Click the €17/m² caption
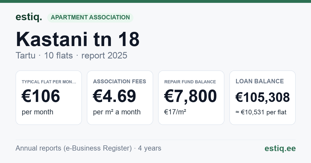The image size is (311, 163). (x=175, y=112)
